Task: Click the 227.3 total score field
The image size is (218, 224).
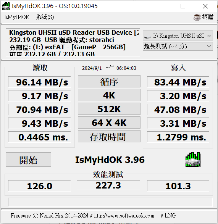Action: pos(108,185)
